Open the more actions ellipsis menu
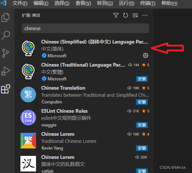This screenshot has height=173, width=192. [145, 15]
